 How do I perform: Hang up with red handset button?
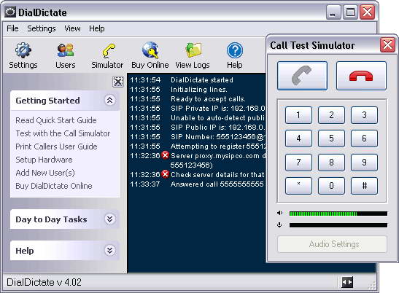tap(361, 76)
